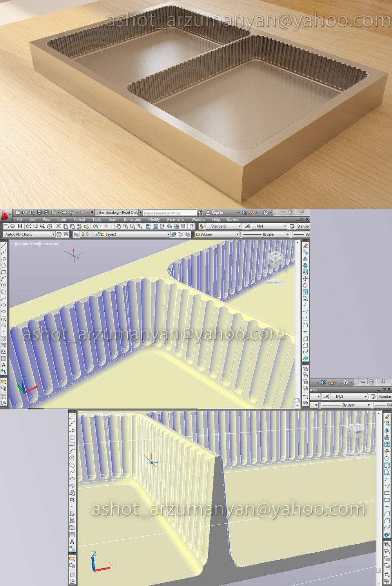Click the [-] viewport controls label
This screenshot has height=586, width=392.
pos(13,244)
